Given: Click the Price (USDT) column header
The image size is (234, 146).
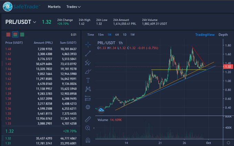Looking at the screenshot, I should point(14,43).
